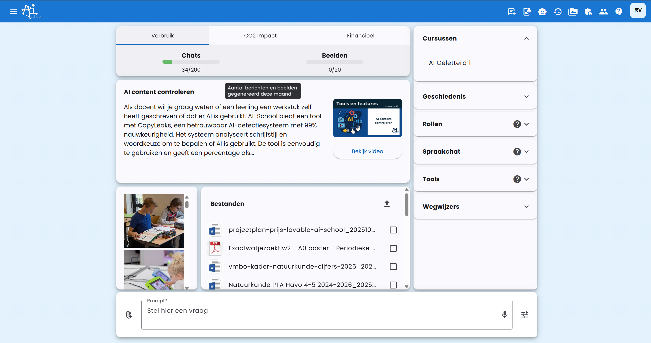
Task: Open help via the question mark icon
Action: tap(619, 11)
